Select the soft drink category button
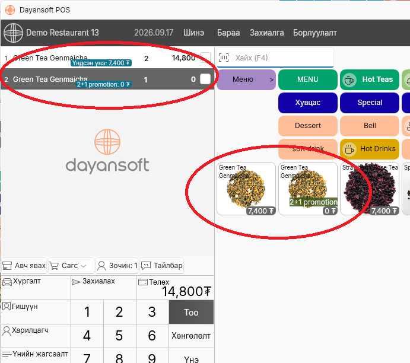Image resolution: width=410 pixels, height=363 pixels. tap(308, 149)
